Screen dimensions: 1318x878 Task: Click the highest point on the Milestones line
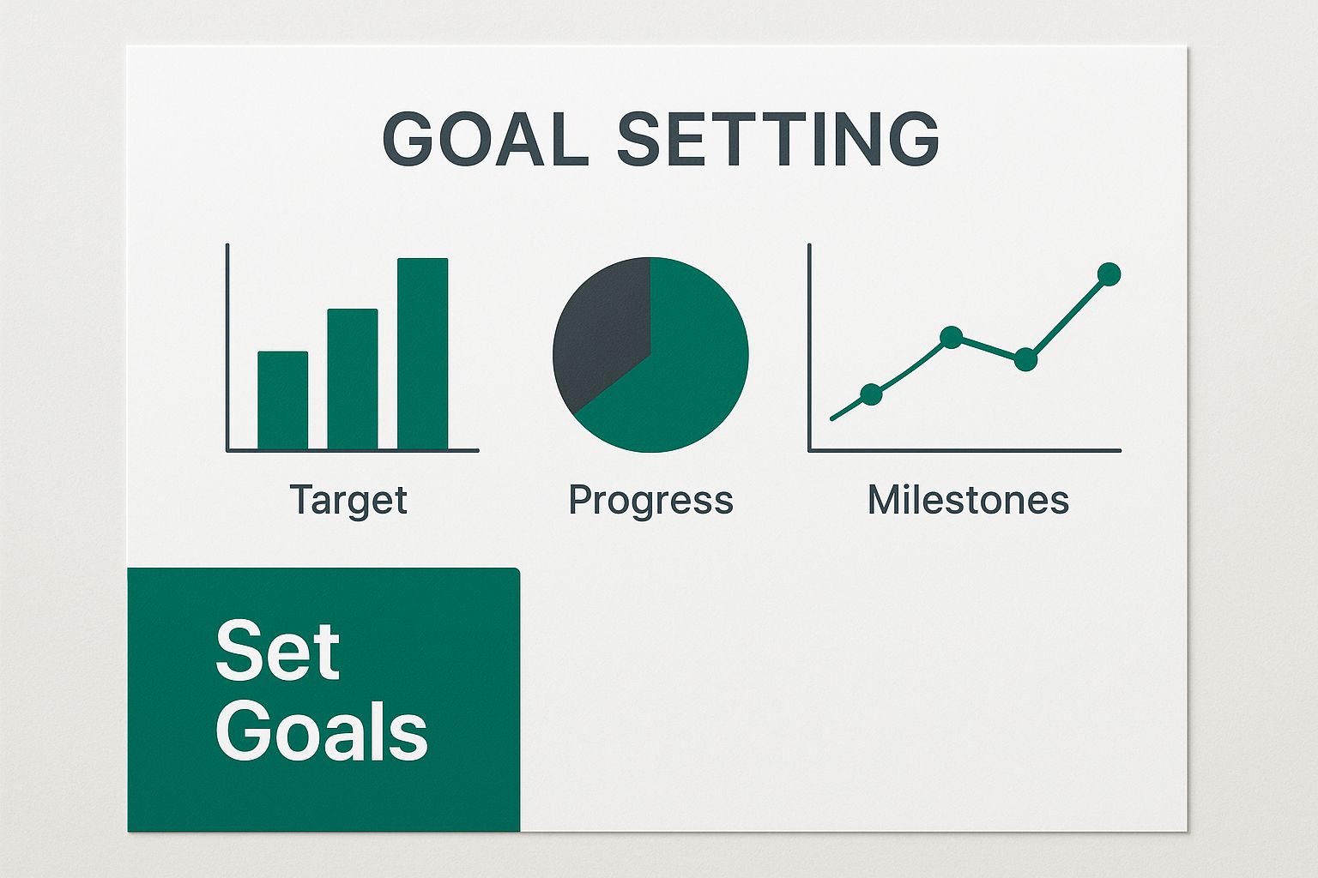point(1109,274)
